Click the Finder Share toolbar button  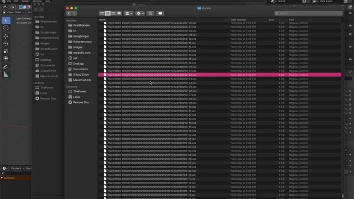click(x=150, y=13)
